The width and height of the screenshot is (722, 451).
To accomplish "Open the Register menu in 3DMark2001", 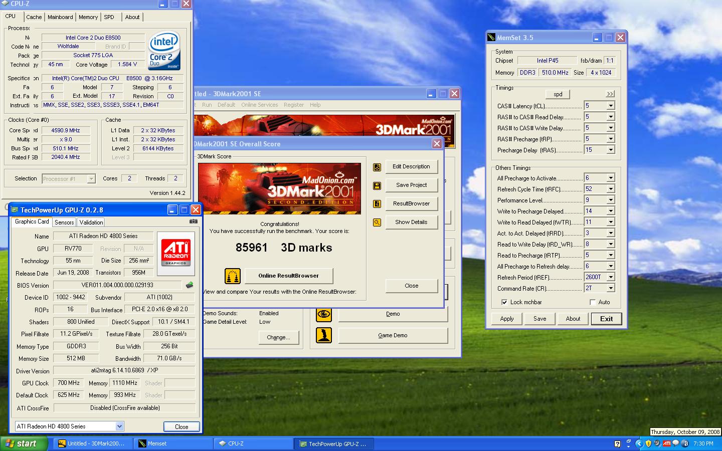I will click(x=294, y=105).
